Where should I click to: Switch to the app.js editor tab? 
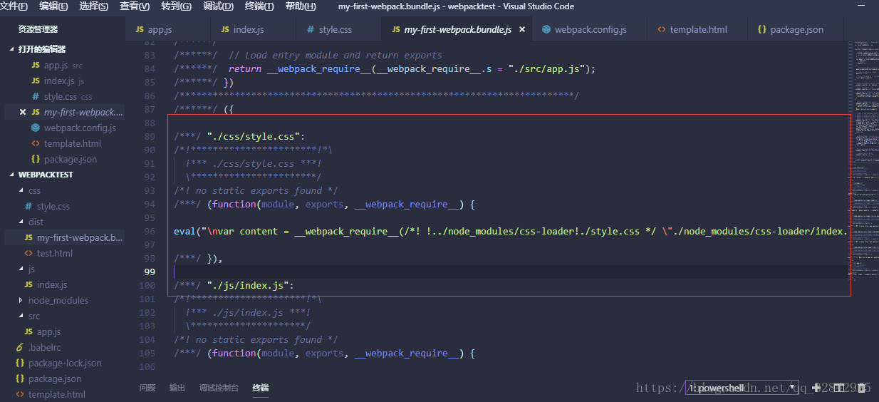(x=167, y=30)
